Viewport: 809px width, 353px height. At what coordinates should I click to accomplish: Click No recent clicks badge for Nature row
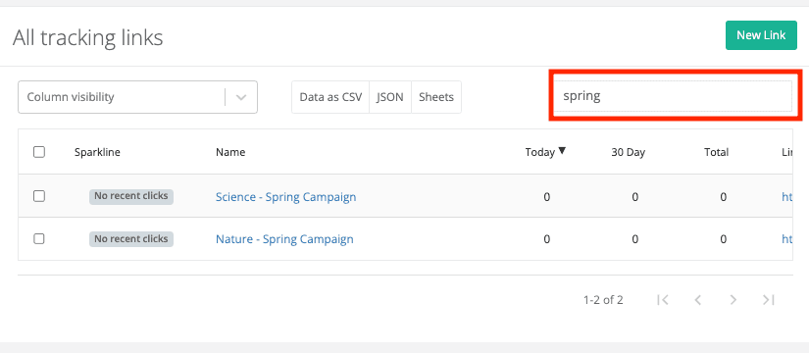131,239
